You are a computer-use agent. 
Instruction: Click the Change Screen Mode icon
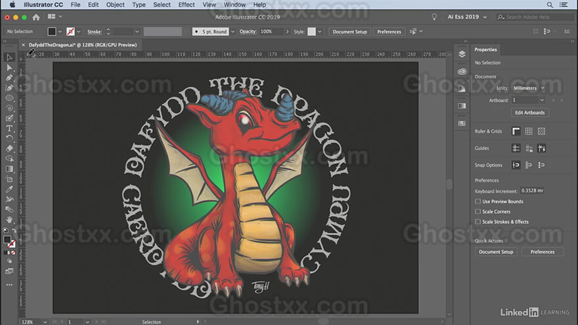click(x=9, y=271)
